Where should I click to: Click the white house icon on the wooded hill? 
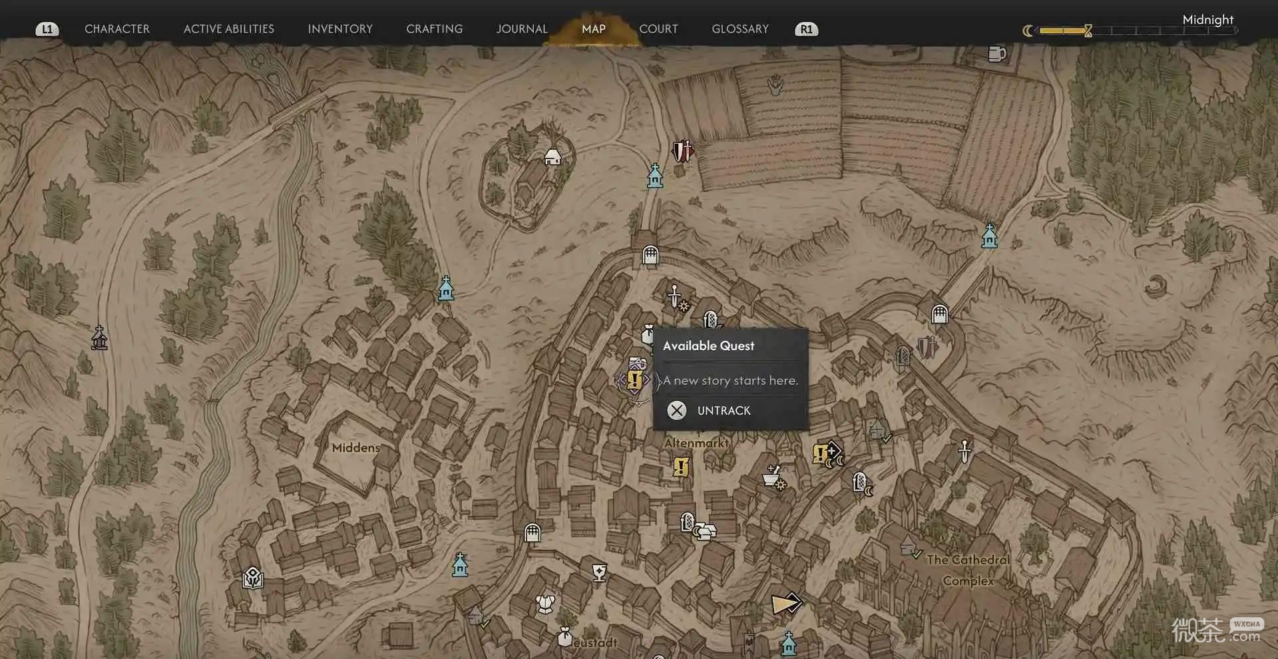(552, 157)
